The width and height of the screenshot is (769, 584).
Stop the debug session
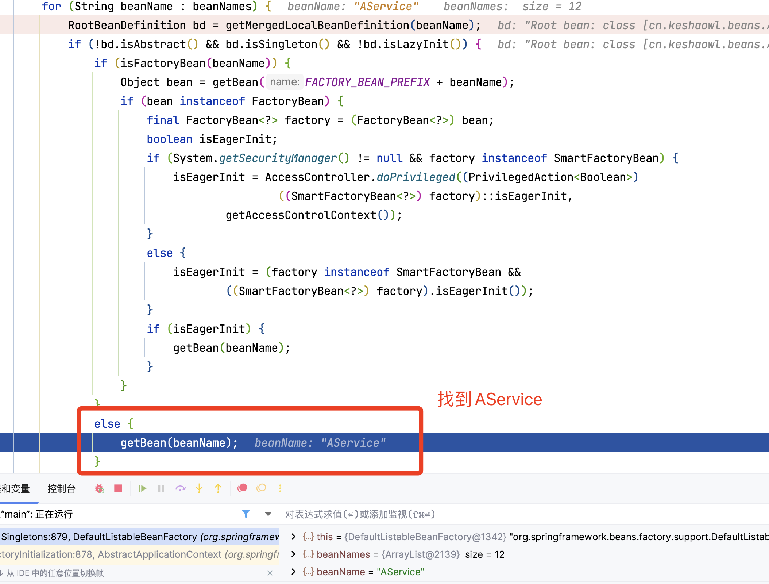pyautogui.click(x=118, y=488)
